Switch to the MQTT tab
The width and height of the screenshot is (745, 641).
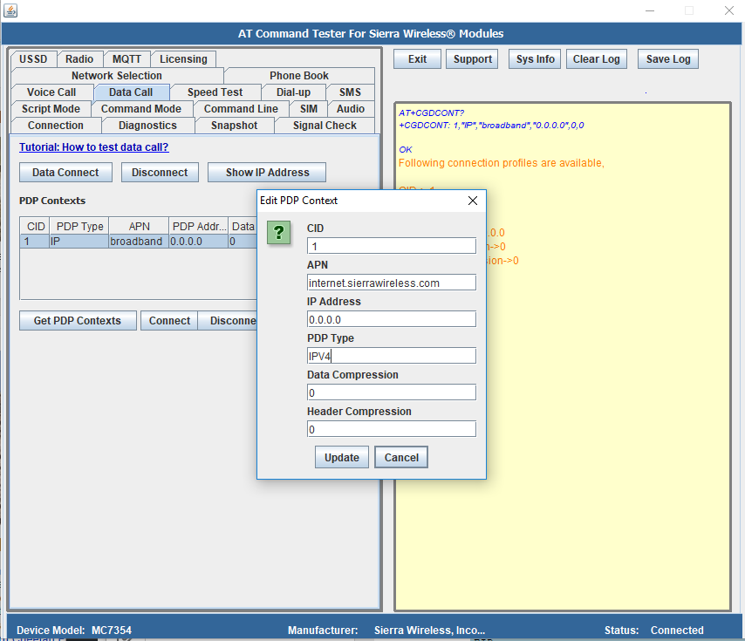126,59
